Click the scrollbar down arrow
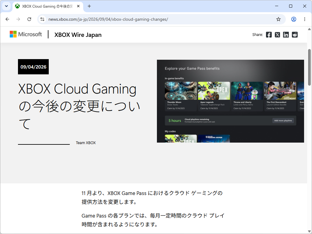This screenshot has height=234, width=312. 309,231
